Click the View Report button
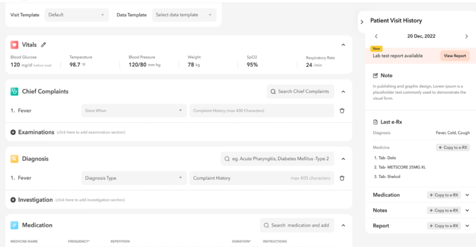Viewport: 476px width, 247px height. [454, 56]
